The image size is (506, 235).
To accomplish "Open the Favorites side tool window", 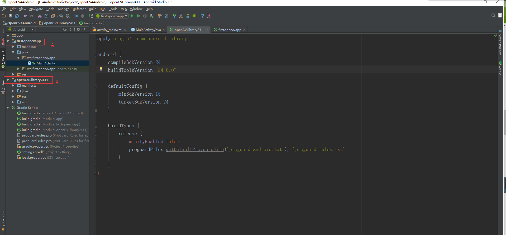I will coord(3,220).
